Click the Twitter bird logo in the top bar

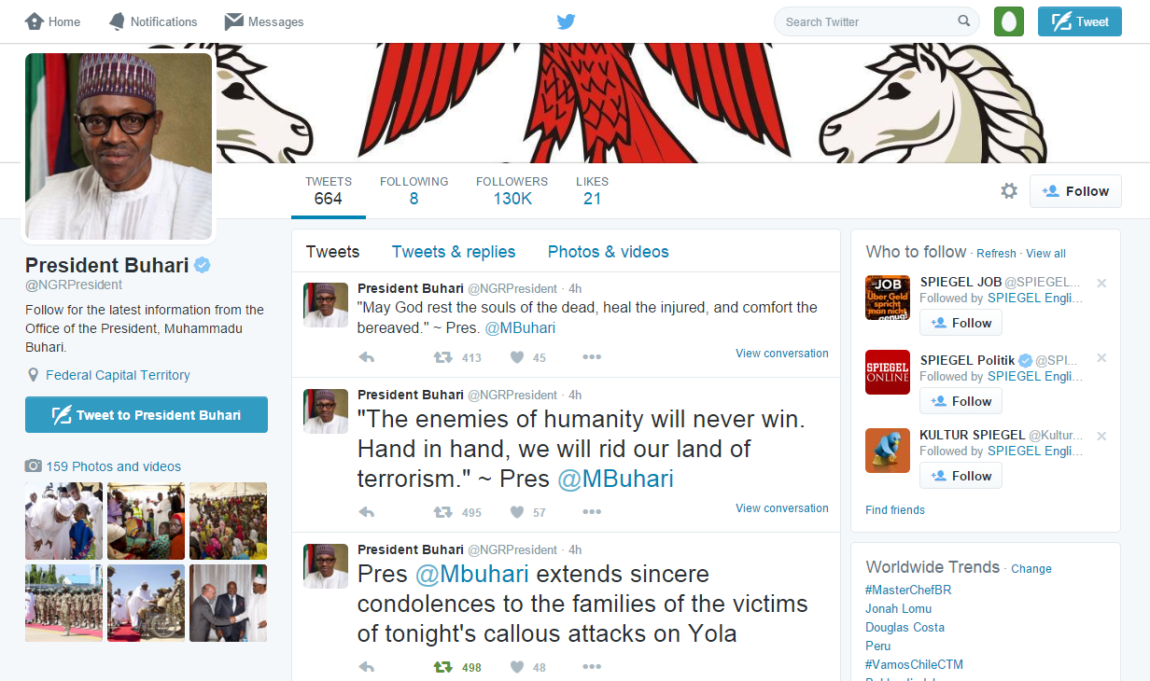point(566,21)
